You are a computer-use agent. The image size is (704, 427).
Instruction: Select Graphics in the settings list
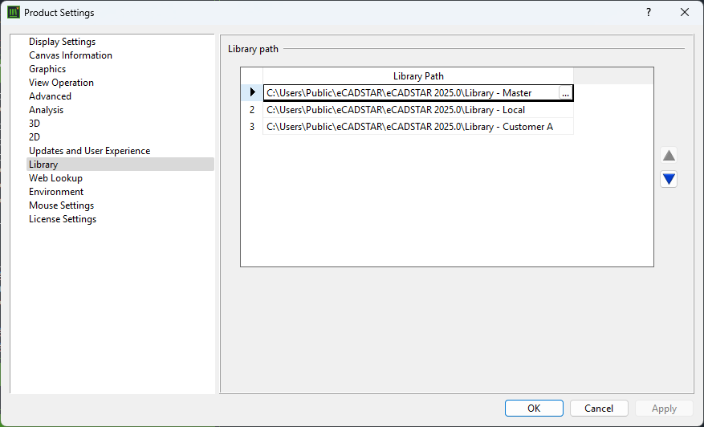tap(47, 69)
